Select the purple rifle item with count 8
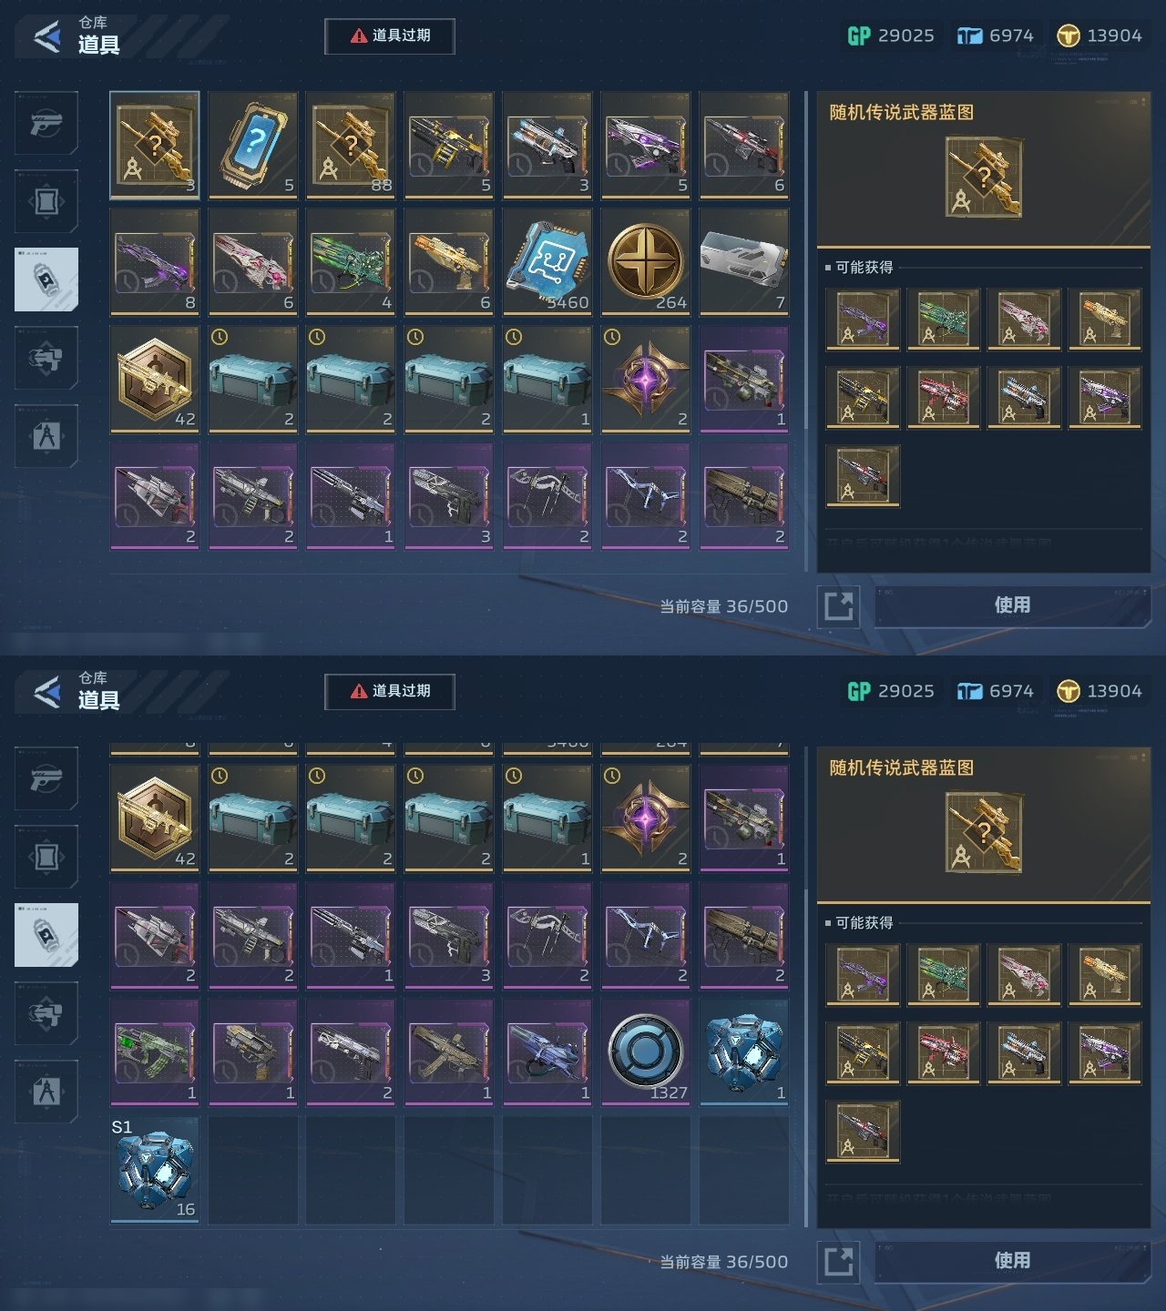The height and width of the screenshot is (1311, 1166). (155, 262)
